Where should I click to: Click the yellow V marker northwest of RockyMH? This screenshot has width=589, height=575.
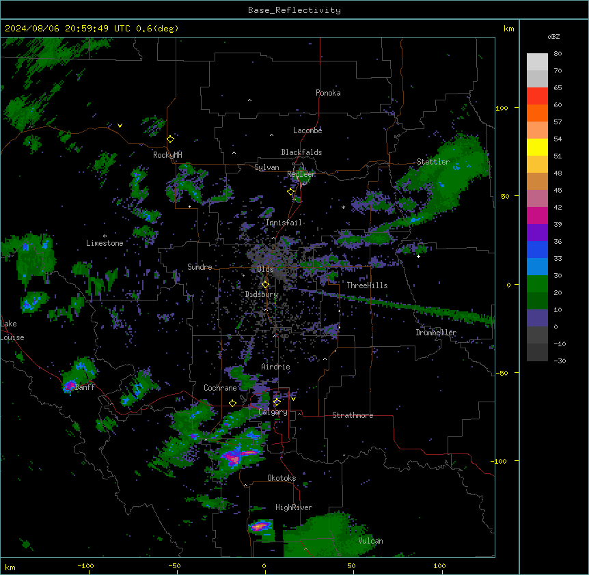point(120,126)
